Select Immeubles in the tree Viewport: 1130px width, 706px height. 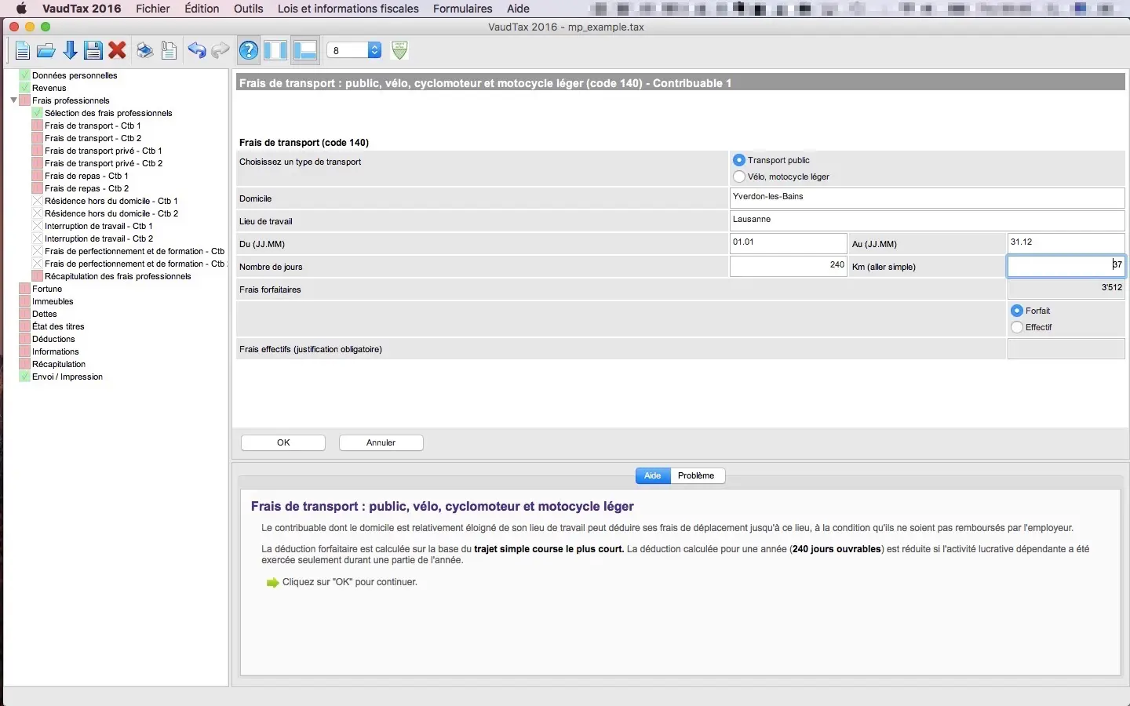[x=53, y=301]
